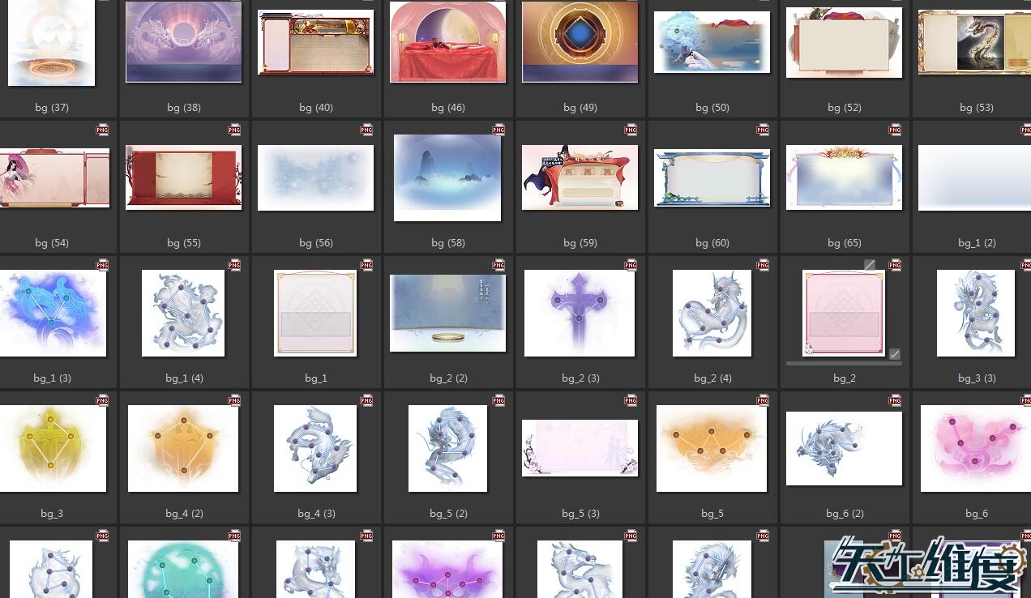Viewport: 1031px width, 598px height.
Task: Select the bg_5 (3) cherry blossom thumbnail
Action: pos(580,448)
